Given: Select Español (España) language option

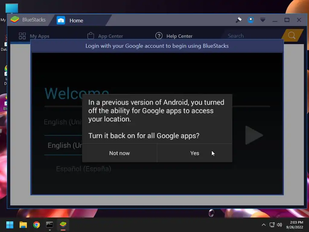Looking at the screenshot, I should click(84, 169).
